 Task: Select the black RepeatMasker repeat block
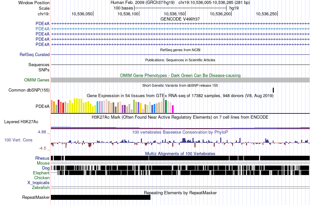tap(101, 197)
